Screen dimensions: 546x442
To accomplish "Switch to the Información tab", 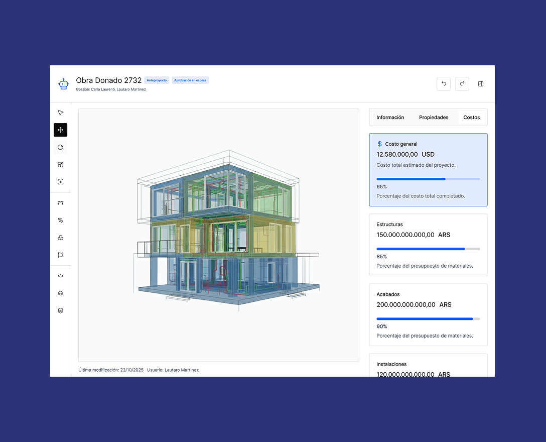I will pos(390,118).
